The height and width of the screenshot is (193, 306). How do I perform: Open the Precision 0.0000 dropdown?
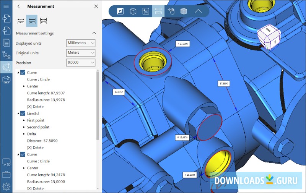pyautogui.click(x=81, y=63)
